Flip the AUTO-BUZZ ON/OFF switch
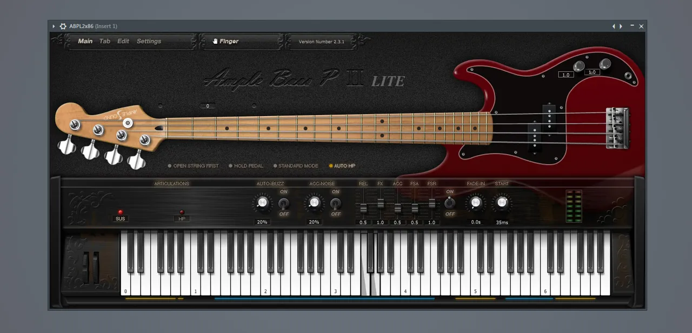Screen dimensions: 692x333 click(x=283, y=204)
